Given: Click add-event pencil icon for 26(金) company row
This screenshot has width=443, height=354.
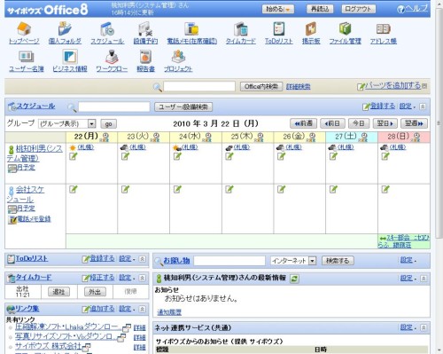Looking at the screenshot, I should [x=281, y=189].
